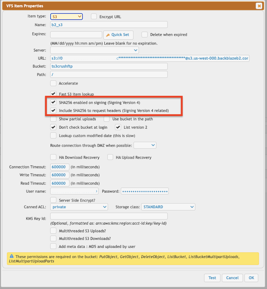Click the Cancel button
The height and width of the screenshot is (289, 267).
[x=232, y=278]
